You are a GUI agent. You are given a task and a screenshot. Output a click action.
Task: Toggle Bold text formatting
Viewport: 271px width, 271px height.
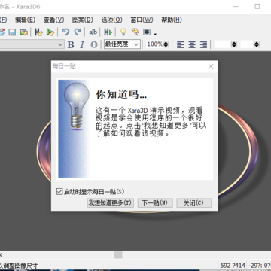point(71,44)
